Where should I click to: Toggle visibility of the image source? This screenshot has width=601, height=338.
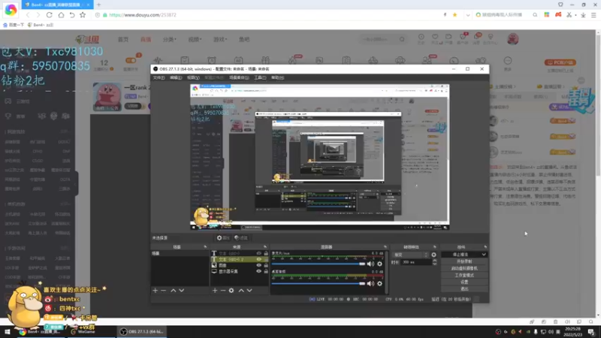(x=258, y=265)
